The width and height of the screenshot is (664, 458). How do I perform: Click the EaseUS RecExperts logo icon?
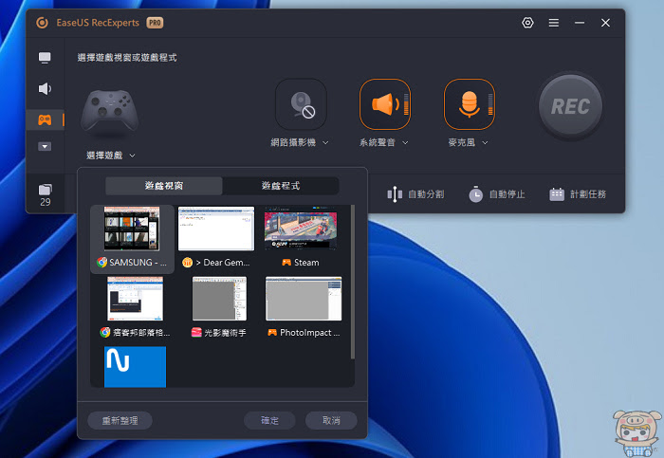click(x=42, y=23)
